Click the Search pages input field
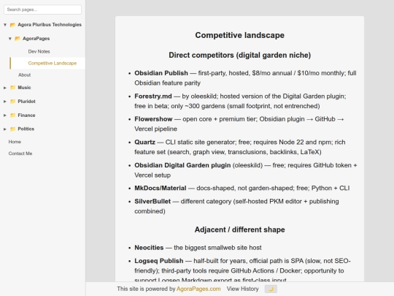Screen dimensions: 394x296 click(42, 10)
